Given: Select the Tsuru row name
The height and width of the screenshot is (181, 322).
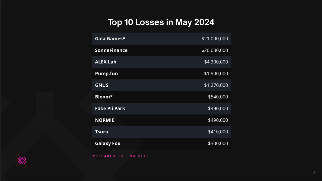Looking at the screenshot, I should pos(102,132).
